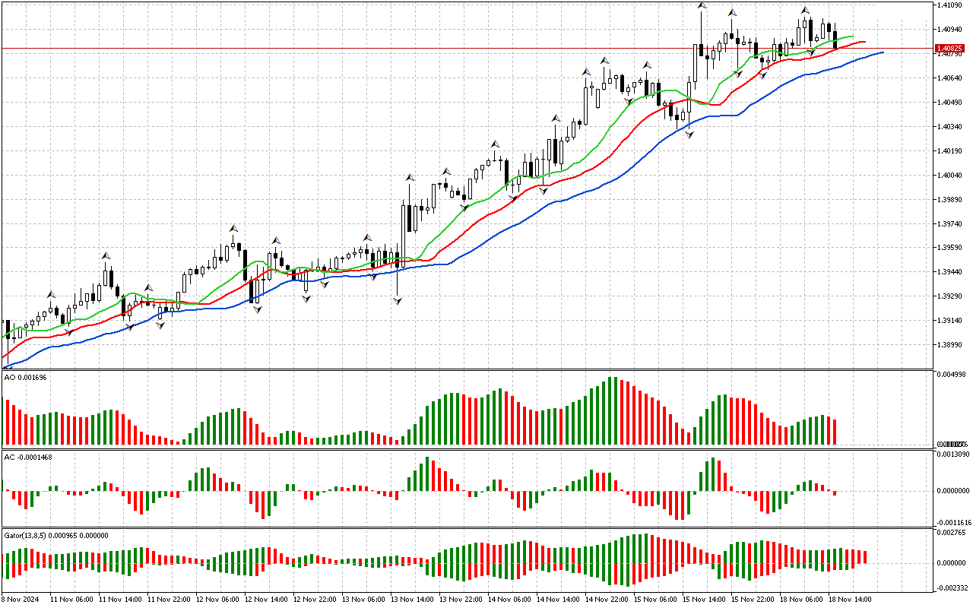Click the 12 Nov 22:00 time label

point(315,600)
